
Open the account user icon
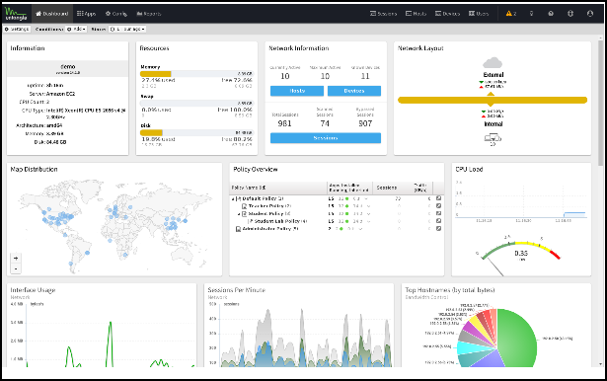tap(590, 14)
